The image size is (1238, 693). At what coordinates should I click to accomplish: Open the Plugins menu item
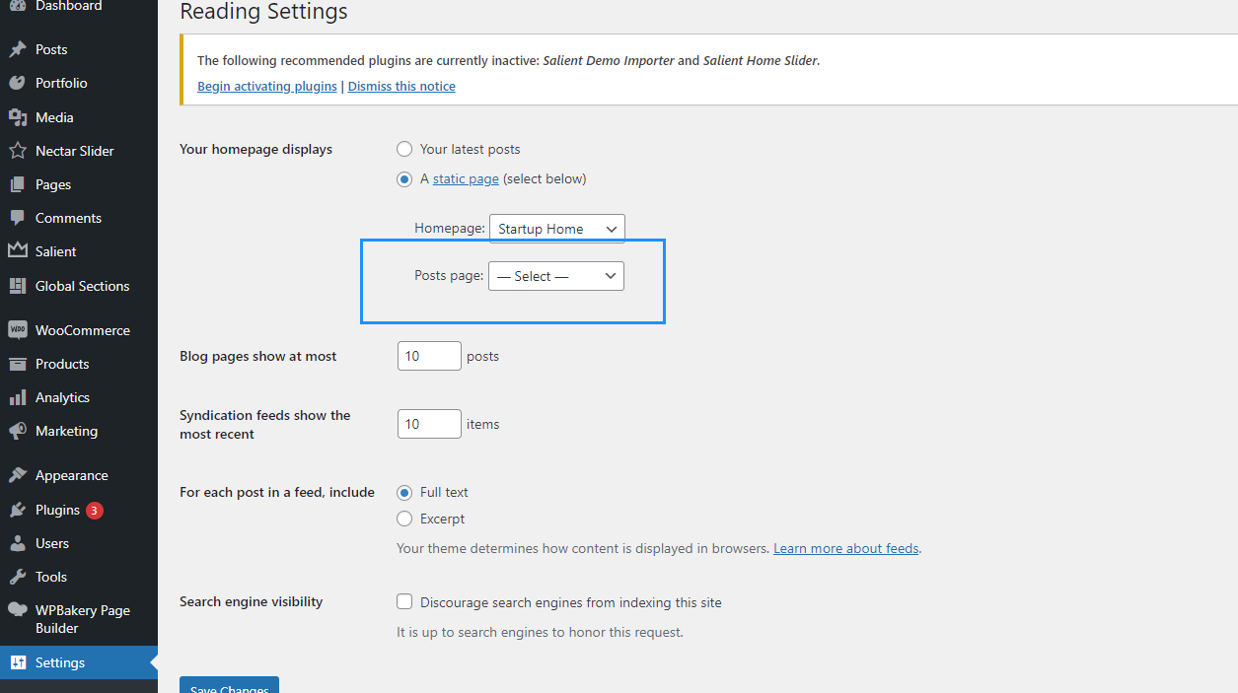57,510
